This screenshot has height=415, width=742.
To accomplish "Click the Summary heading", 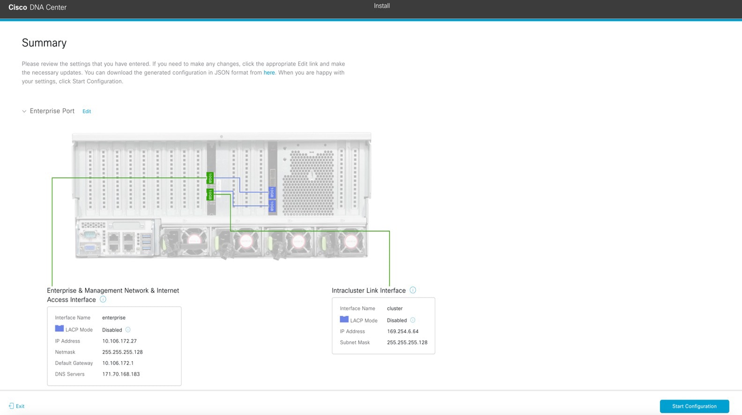I will pos(44,43).
